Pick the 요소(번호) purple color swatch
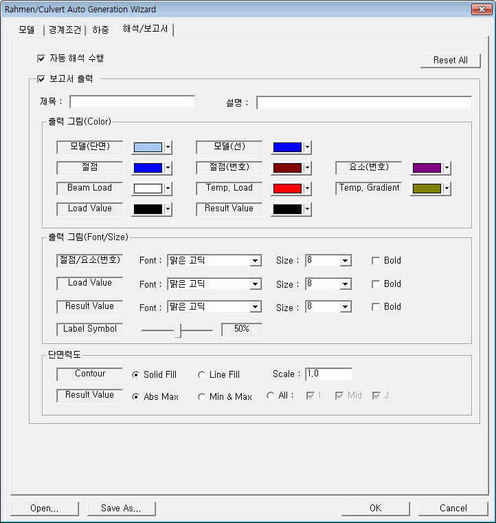Screen dimensions: 496x523 click(426, 168)
